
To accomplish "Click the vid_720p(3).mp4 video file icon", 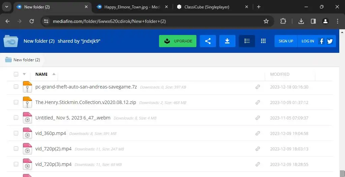I will (27, 164).
